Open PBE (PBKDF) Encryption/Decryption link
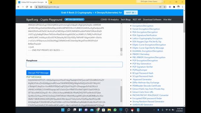The height and width of the screenshot is (113, 201). (x=149, y=57)
